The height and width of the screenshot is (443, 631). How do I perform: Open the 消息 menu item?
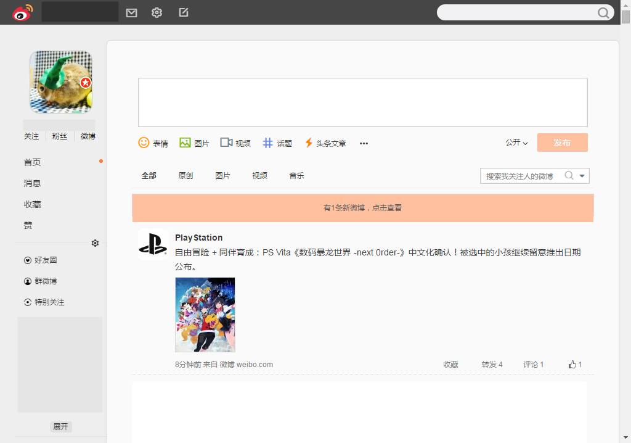32,183
